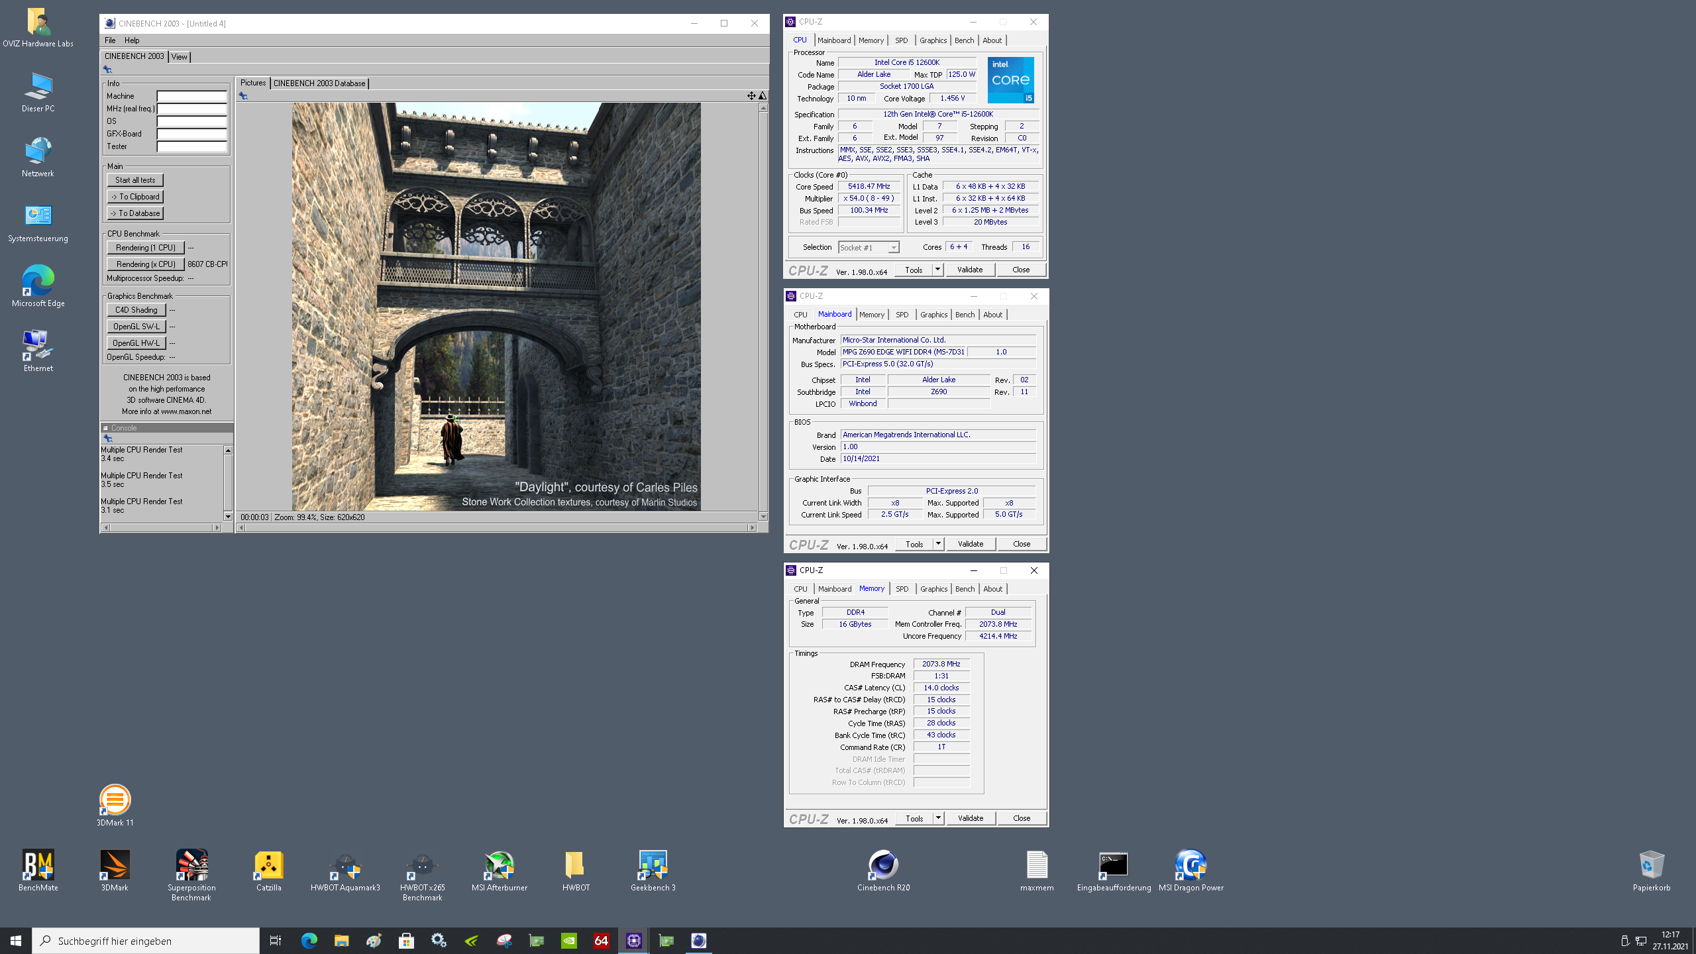Launch HWBOT x265 Benchmark shortcut
The image size is (1696, 954).
tap(422, 874)
